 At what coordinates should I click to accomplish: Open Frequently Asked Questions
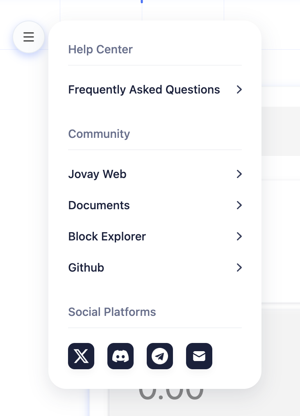coord(144,89)
